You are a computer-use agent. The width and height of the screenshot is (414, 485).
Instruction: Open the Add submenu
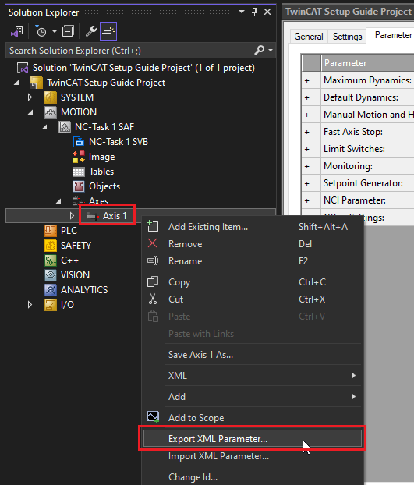click(x=253, y=397)
